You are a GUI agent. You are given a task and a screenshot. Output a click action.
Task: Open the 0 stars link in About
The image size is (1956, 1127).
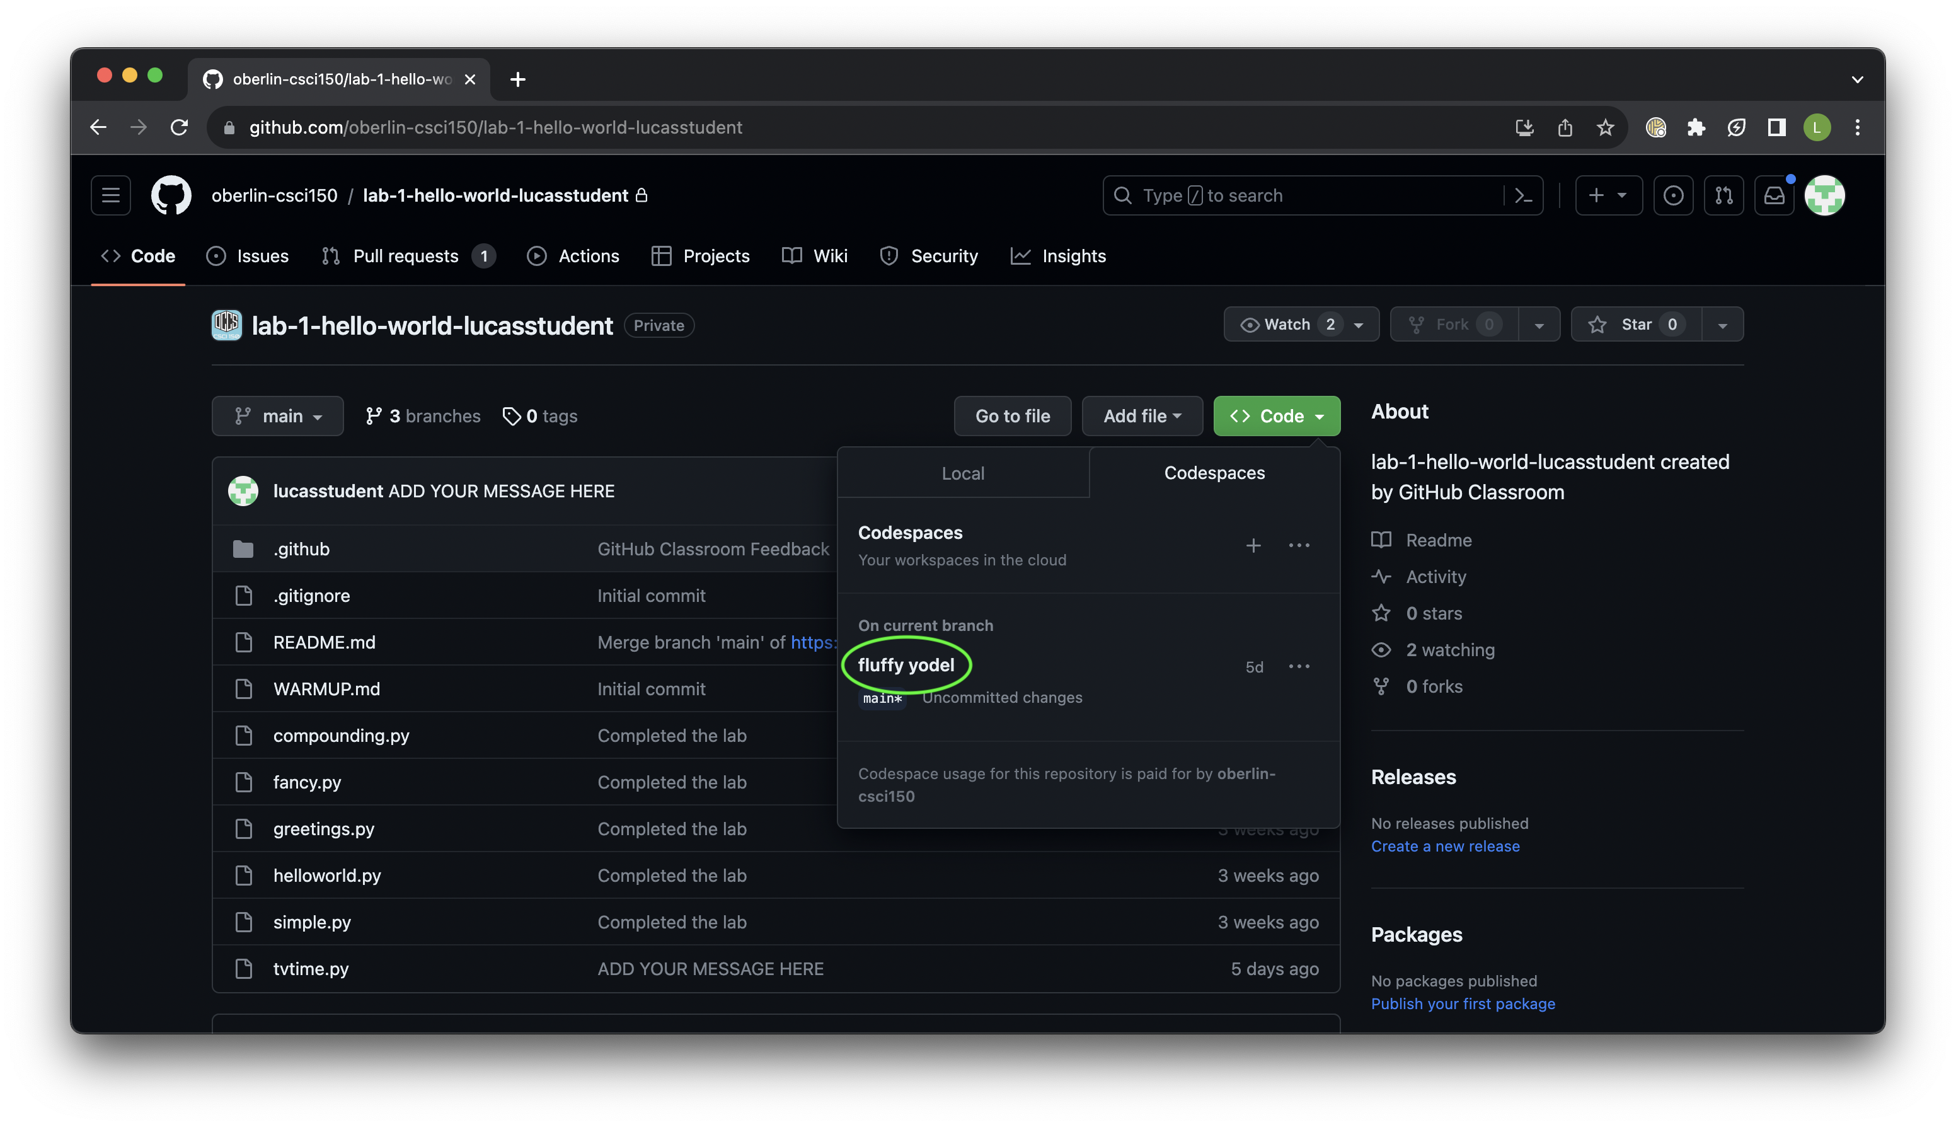click(1417, 613)
